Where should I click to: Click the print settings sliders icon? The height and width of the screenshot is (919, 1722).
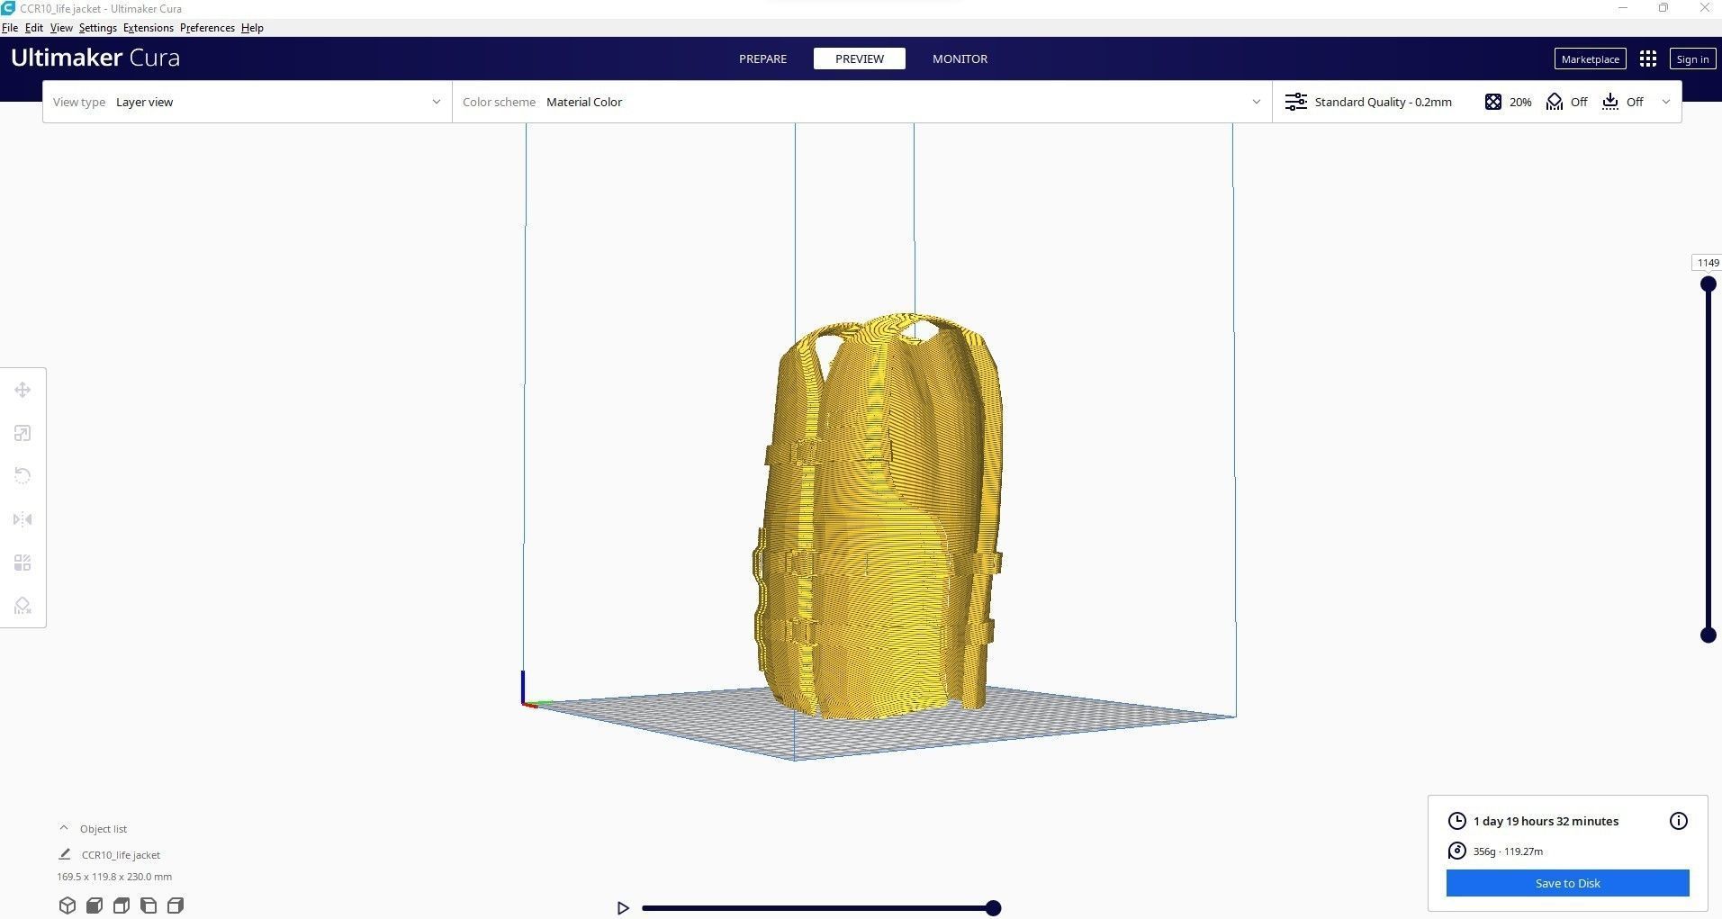[1295, 102]
